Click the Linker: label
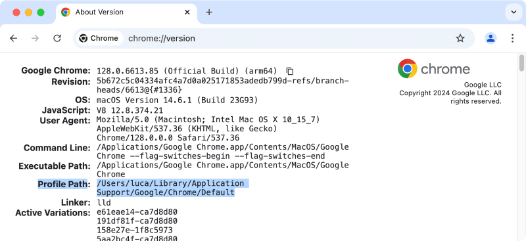Image resolution: width=526 pixels, height=241 pixels. click(x=76, y=202)
